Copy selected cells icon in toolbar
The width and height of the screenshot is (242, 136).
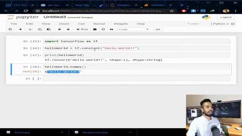(40, 29)
